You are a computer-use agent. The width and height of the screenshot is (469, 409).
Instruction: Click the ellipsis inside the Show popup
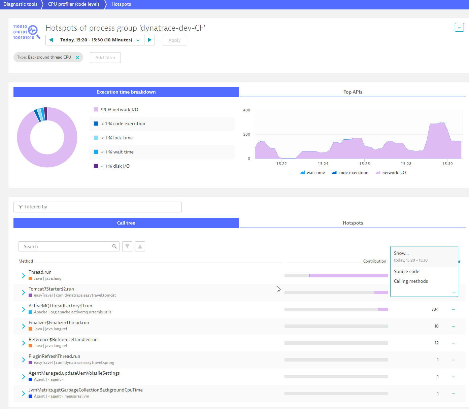(x=454, y=293)
